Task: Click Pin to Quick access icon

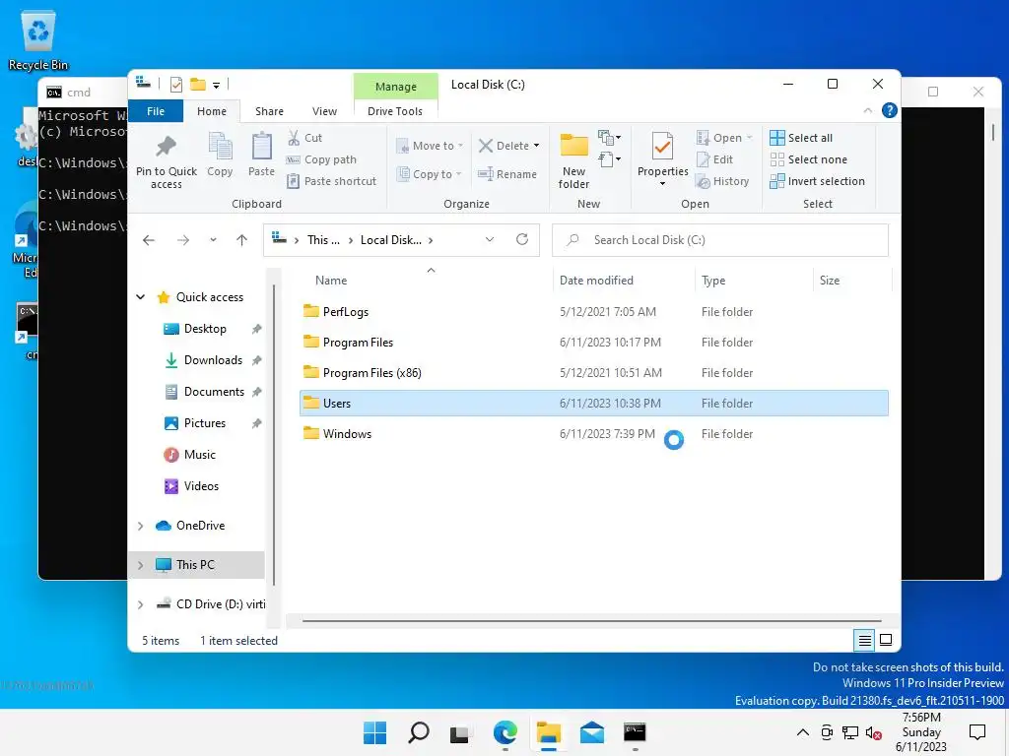Action: [x=166, y=148]
